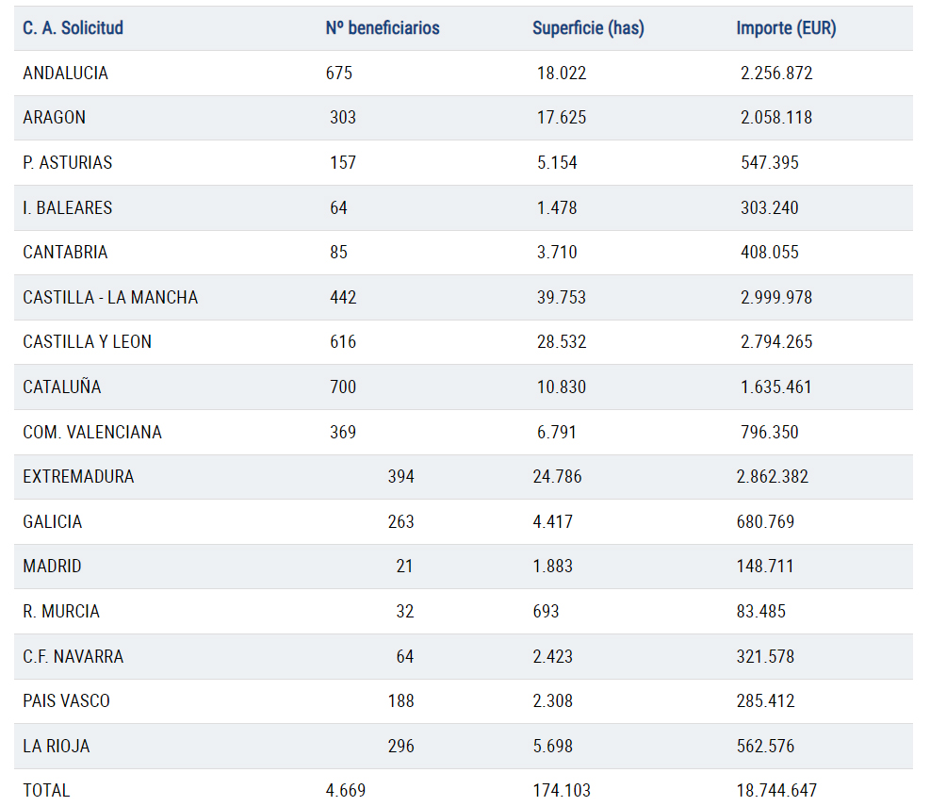Image resolution: width=930 pixels, height=806 pixels.
Task: Click the P. ASTURIAS row label
Action: (67, 163)
